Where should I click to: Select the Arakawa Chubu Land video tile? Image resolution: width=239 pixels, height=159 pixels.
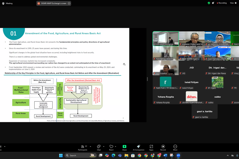(192, 39)
